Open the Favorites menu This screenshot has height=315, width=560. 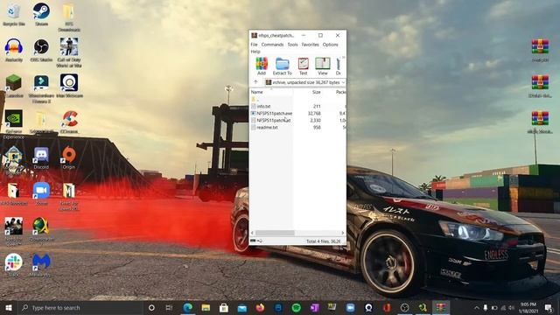pyautogui.click(x=310, y=45)
